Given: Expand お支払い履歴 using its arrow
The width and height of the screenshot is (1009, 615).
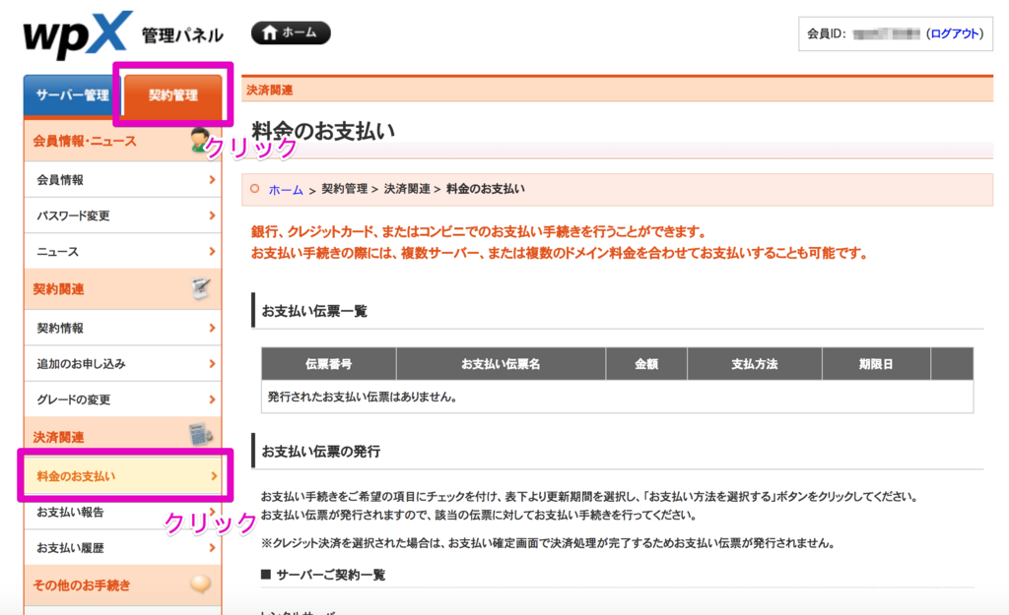Looking at the screenshot, I should coord(213,550).
